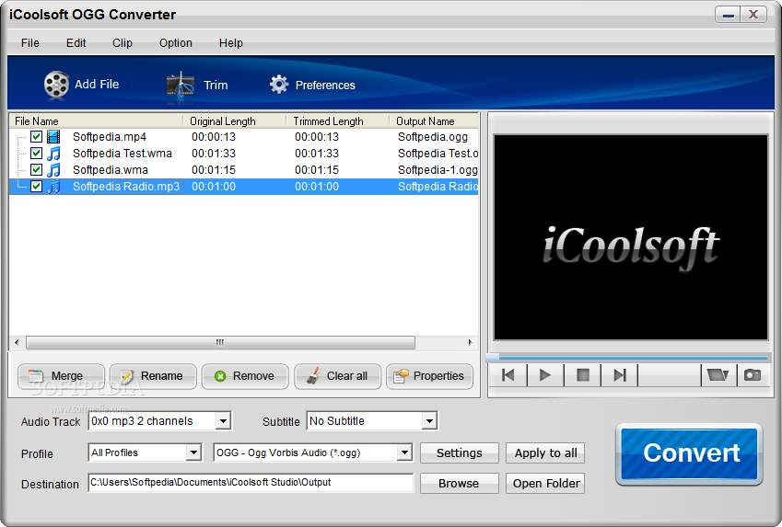The height and width of the screenshot is (527, 782).
Task: Click the Remove button
Action: (245, 376)
